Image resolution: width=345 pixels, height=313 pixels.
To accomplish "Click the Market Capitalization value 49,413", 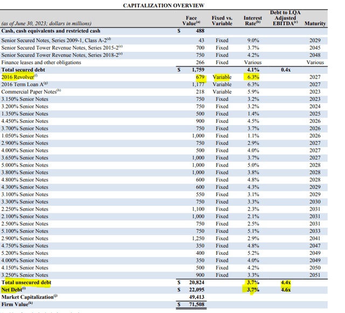I will click(196, 297).
